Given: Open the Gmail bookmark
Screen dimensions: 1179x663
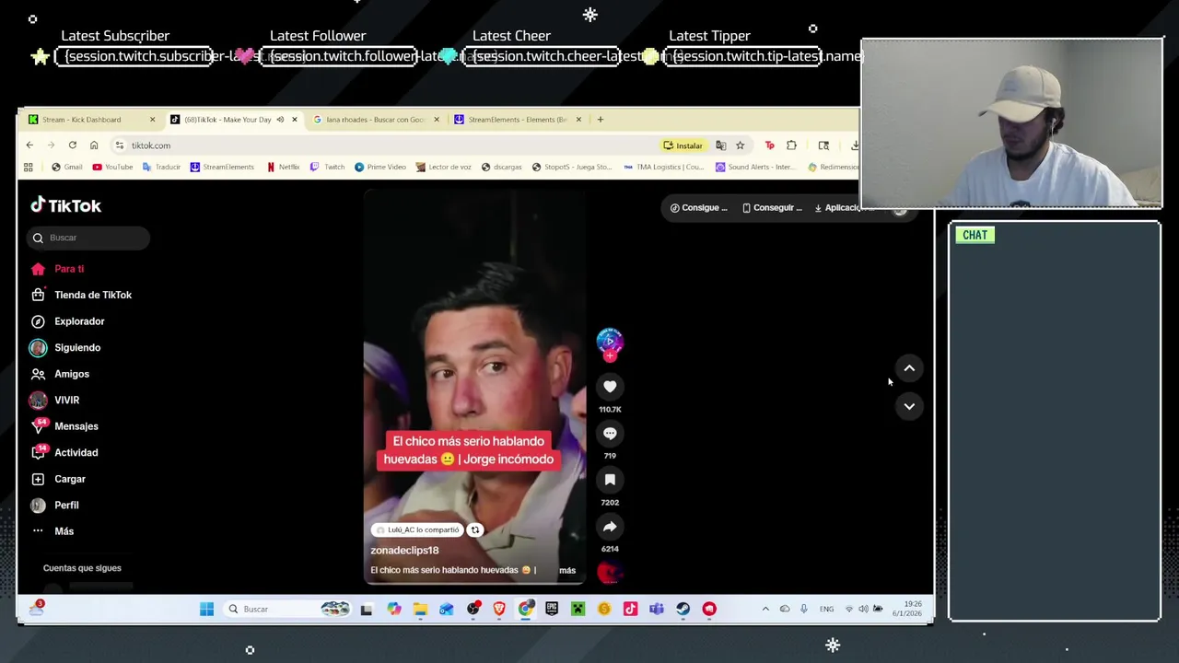Looking at the screenshot, I should point(67,167).
